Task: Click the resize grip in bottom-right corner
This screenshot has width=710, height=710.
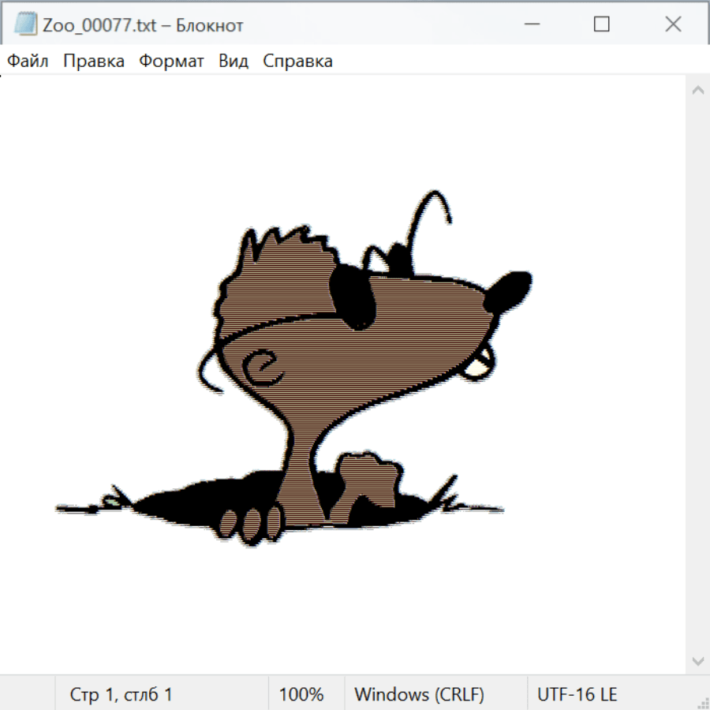Action: pyautogui.click(x=701, y=701)
